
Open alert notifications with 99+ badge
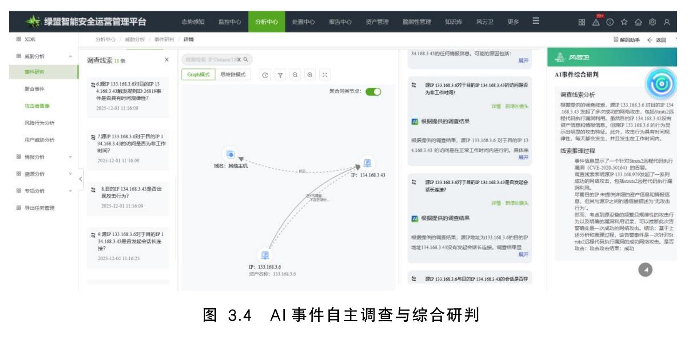tap(596, 21)
